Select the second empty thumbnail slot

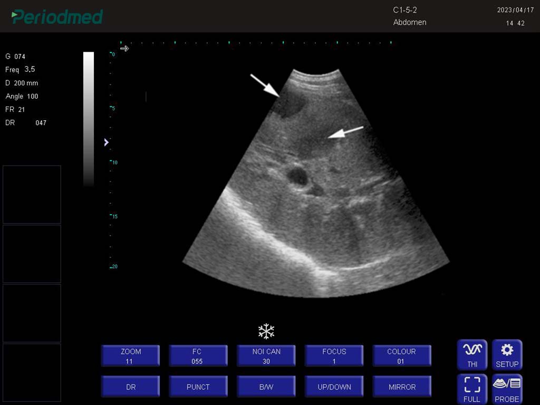tap(32, 254)
